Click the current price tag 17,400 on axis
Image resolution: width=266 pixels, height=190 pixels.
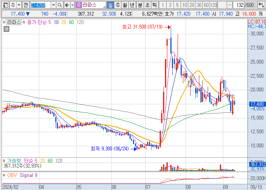click(x=257, y=104)
